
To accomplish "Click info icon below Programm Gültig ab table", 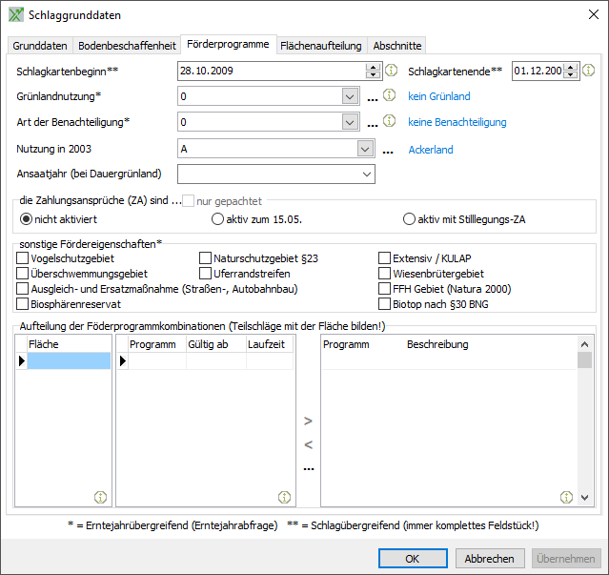I will tap(283, 497).
